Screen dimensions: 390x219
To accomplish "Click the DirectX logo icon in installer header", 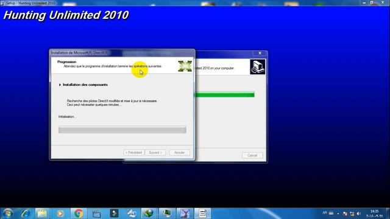I will coord(185,66).
